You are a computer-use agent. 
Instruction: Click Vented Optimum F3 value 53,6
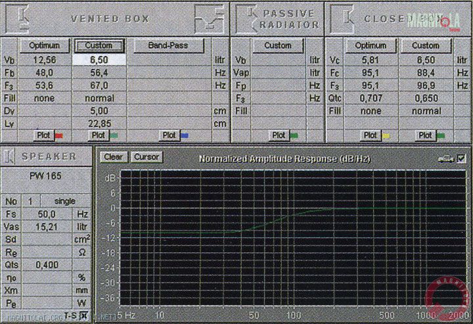tap(45, 85)
